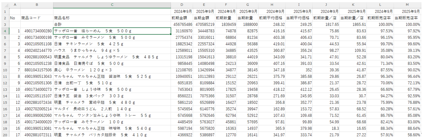Screen dimensions: 422x140
Task: Click the 合計 cell in row 3
Action: coord(112,24)
